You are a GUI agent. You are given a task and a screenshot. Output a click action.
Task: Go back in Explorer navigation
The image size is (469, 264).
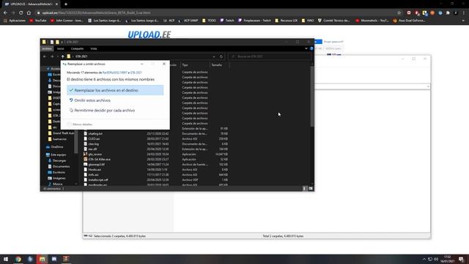pos(45,56)
